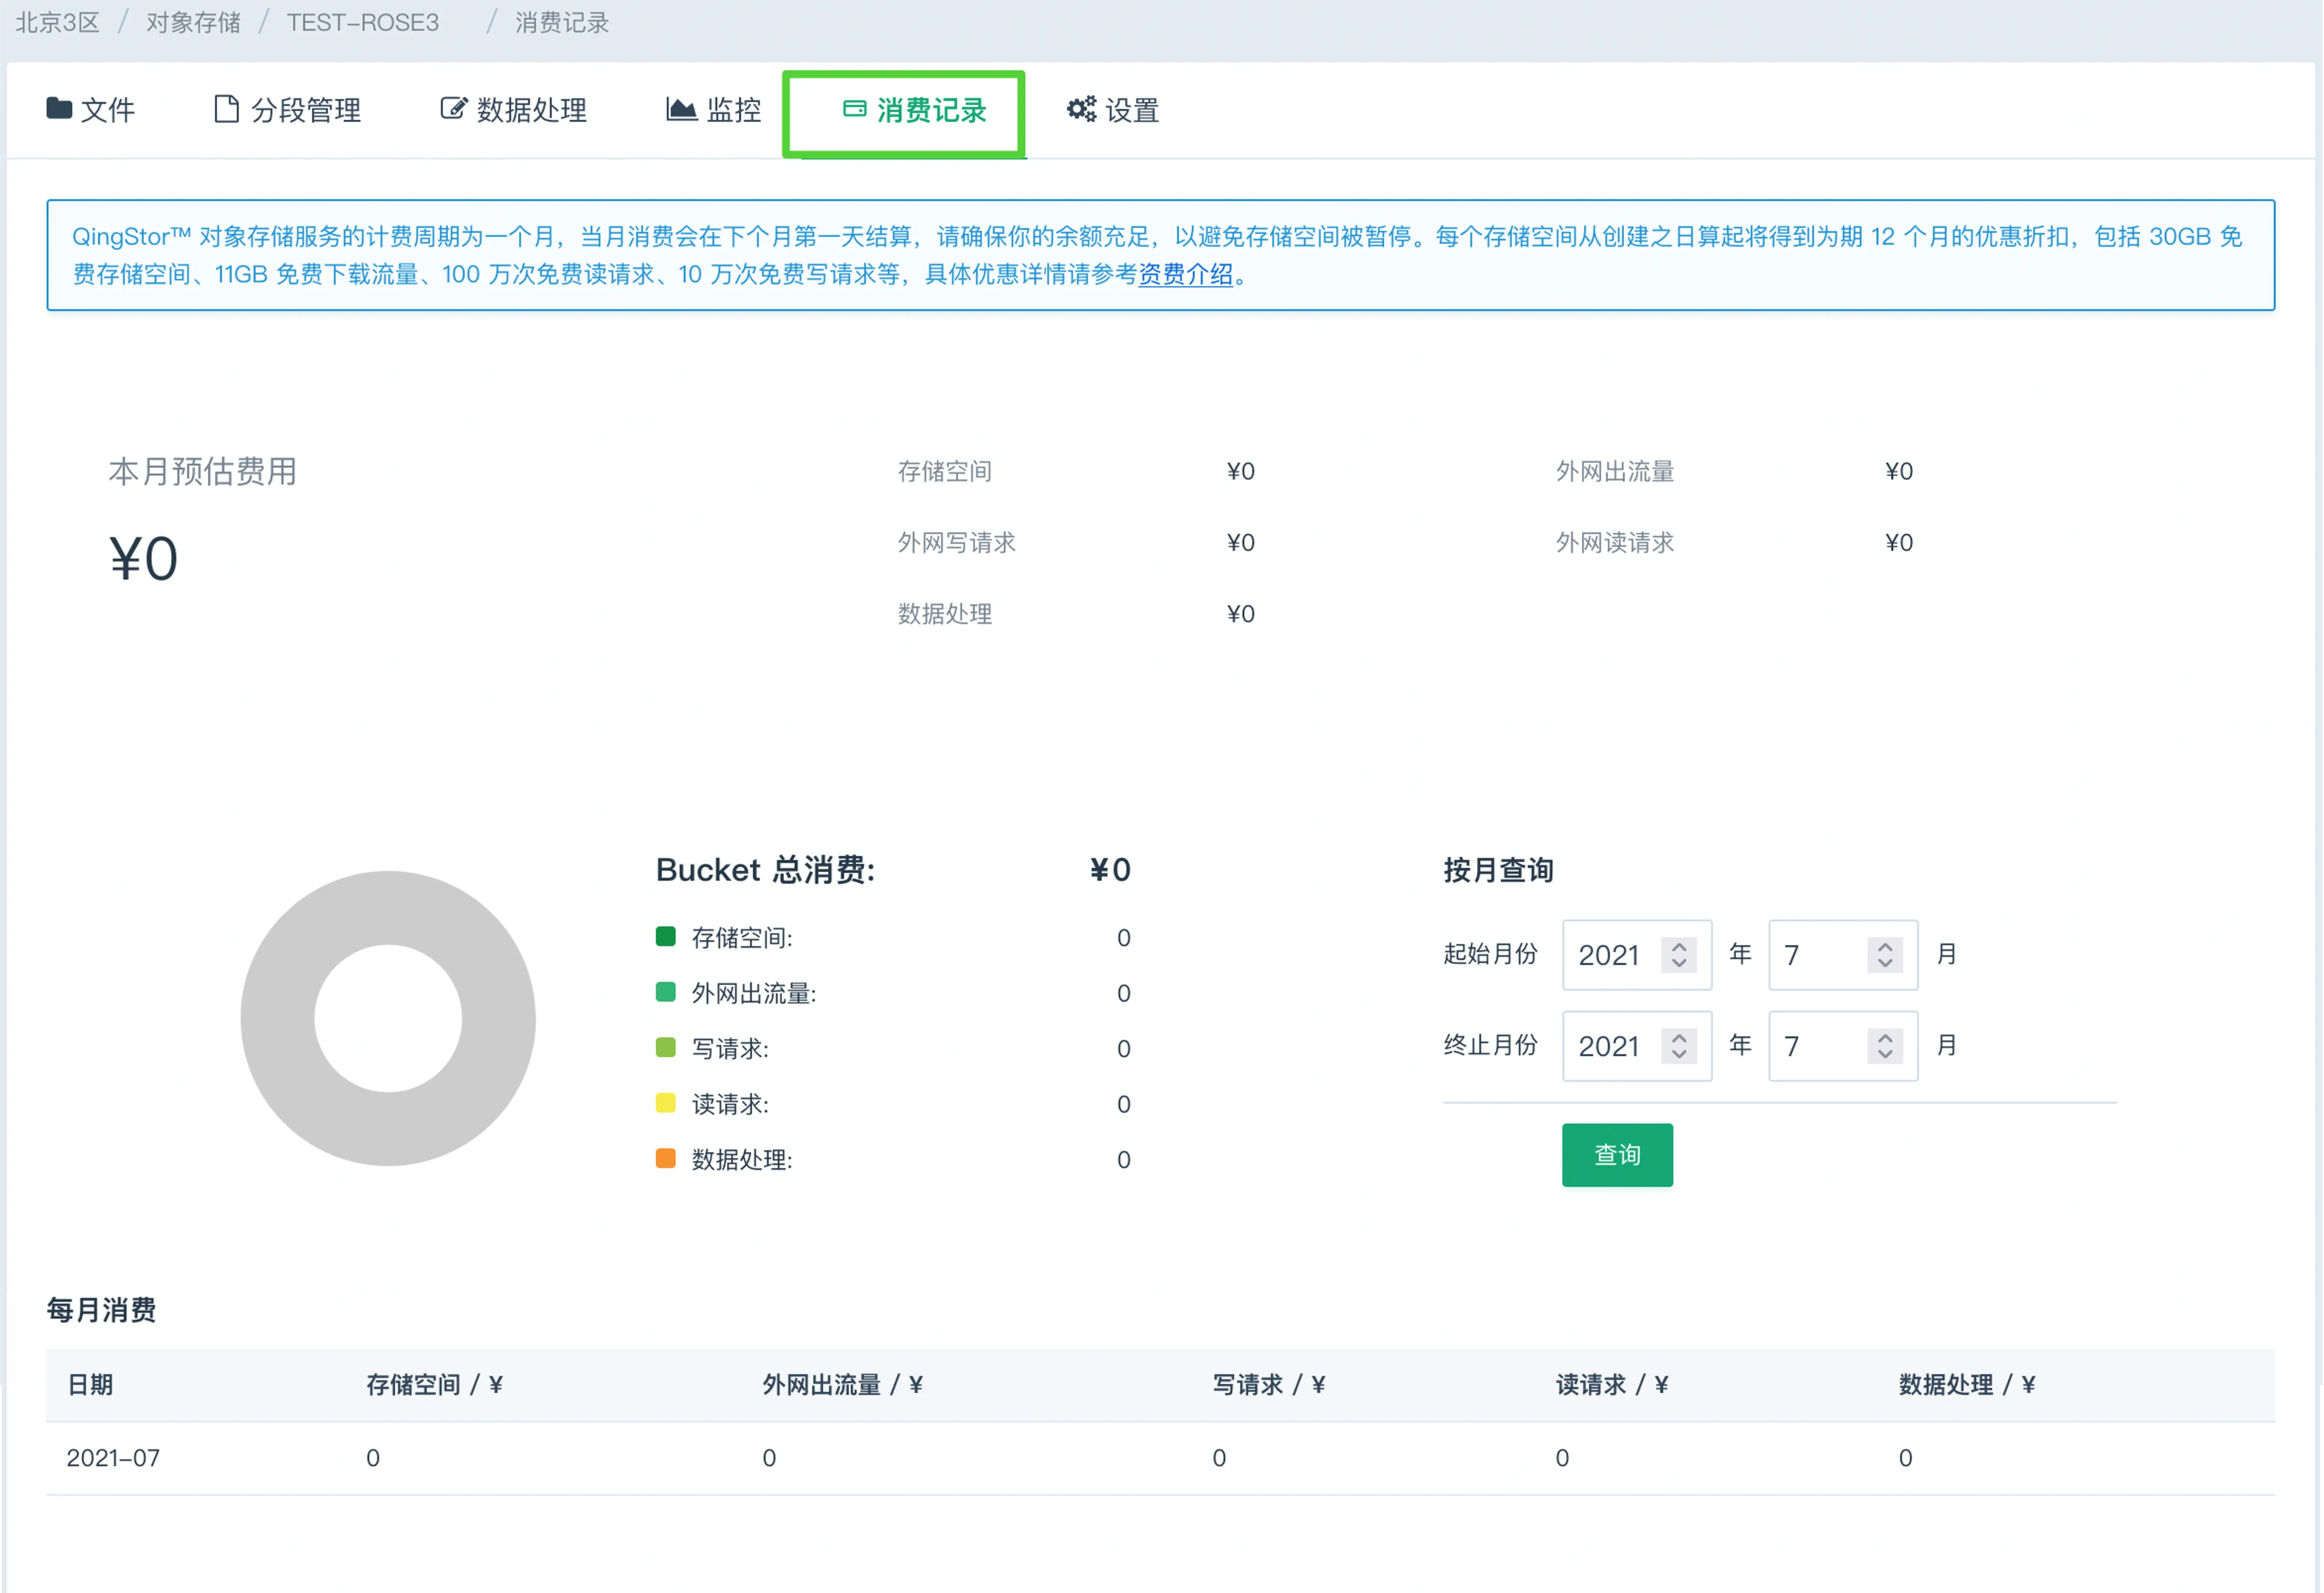This screenshot has width=2324, height=1593.
Task: Click the card icon for 消费记录
Action: tap(854, 108)
